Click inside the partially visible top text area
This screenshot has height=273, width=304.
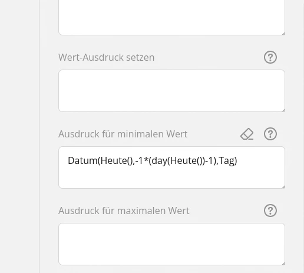(x=171, y=17)
